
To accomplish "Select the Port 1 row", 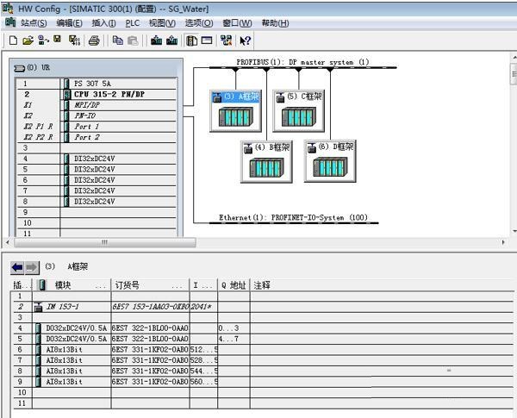I will [97, 127].
